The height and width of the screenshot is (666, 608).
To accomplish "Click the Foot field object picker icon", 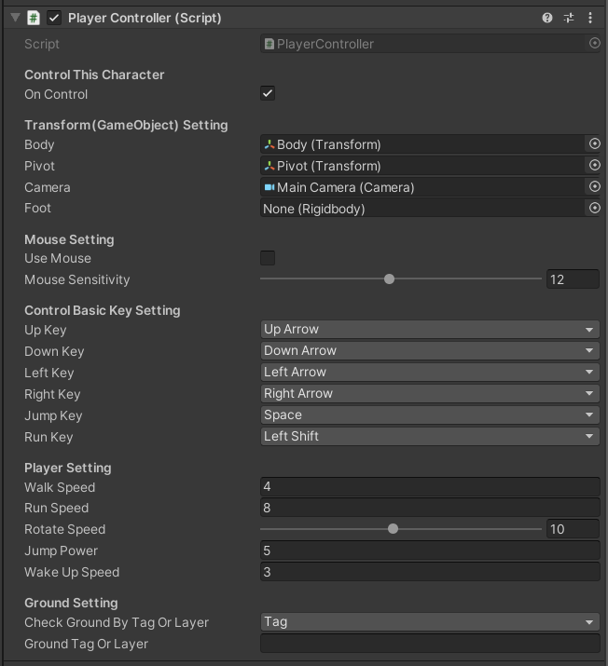I will (594, 209).
